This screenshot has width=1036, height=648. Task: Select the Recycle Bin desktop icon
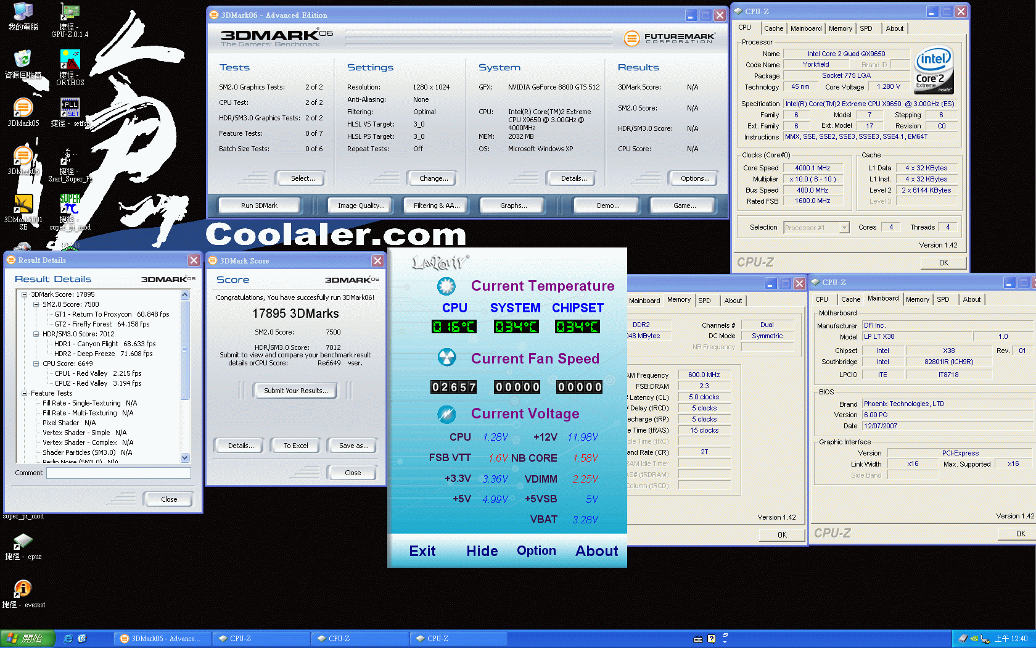tap(23, 64)
